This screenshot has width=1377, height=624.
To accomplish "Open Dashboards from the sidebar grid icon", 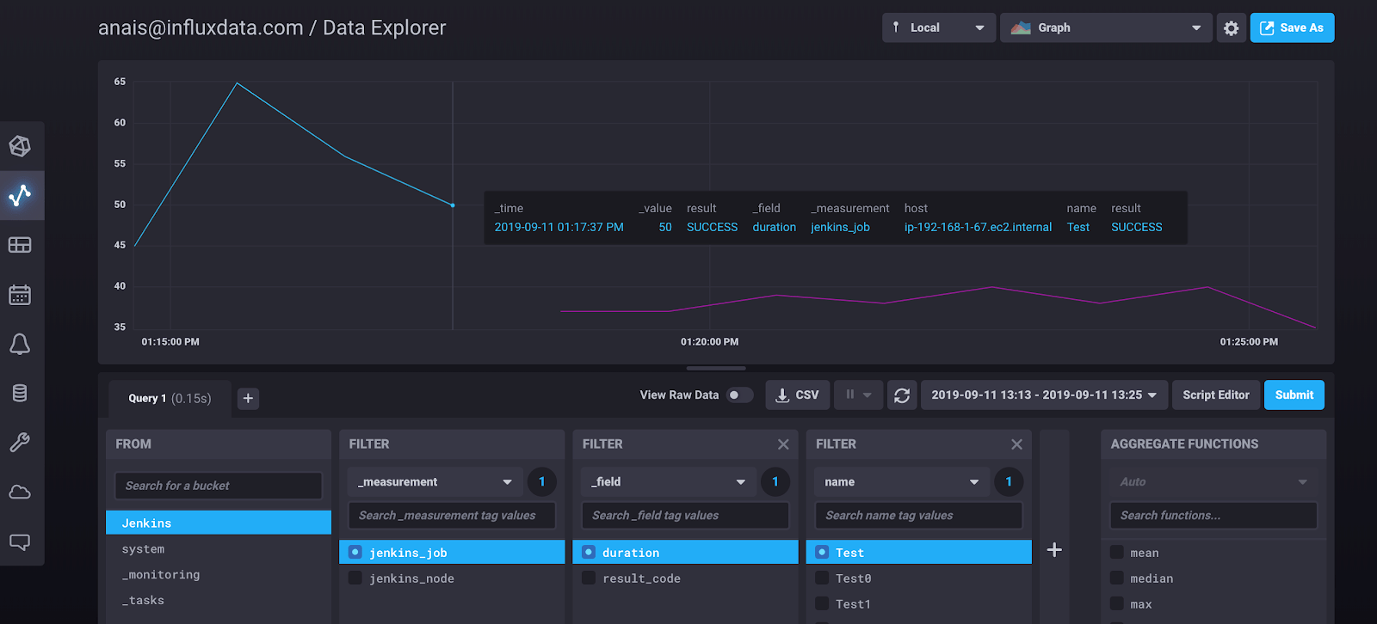I will 20,245.
